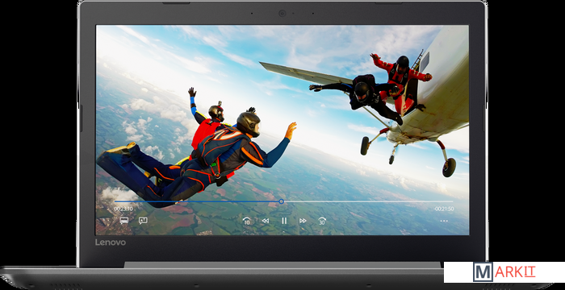Viewport: 565px width, 290px height.
Task: Seek ahead on the unplayed white progress bar
Action: pyautogui.click(x=368, y=201)
